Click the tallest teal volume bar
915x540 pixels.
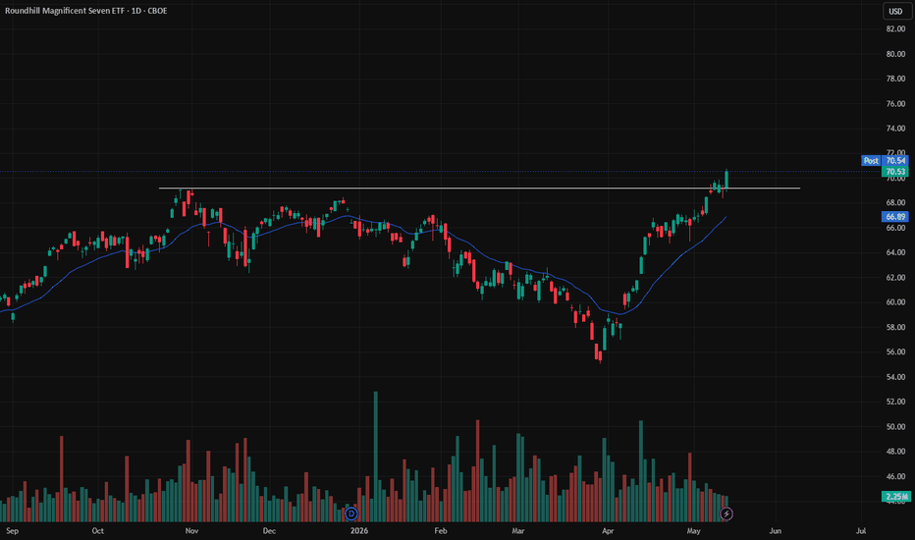tap(376, 457)
